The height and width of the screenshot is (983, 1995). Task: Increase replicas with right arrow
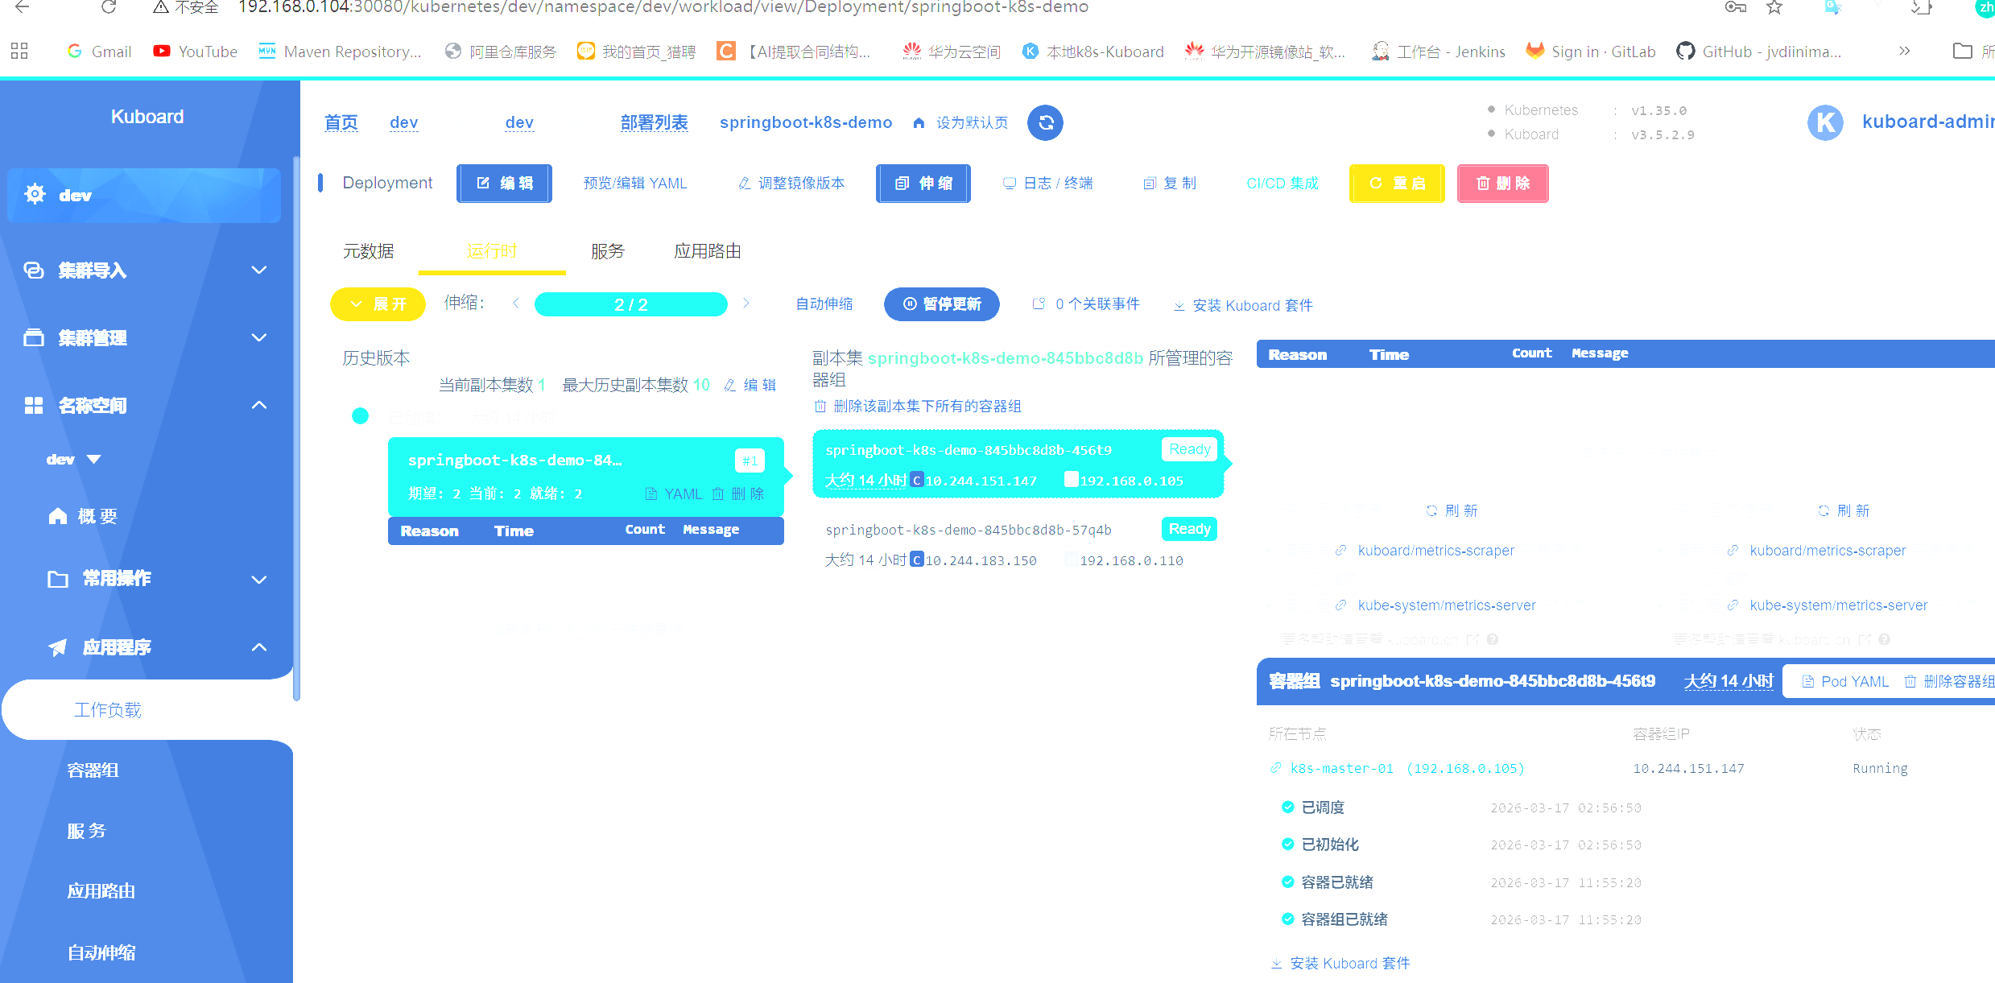746,304
